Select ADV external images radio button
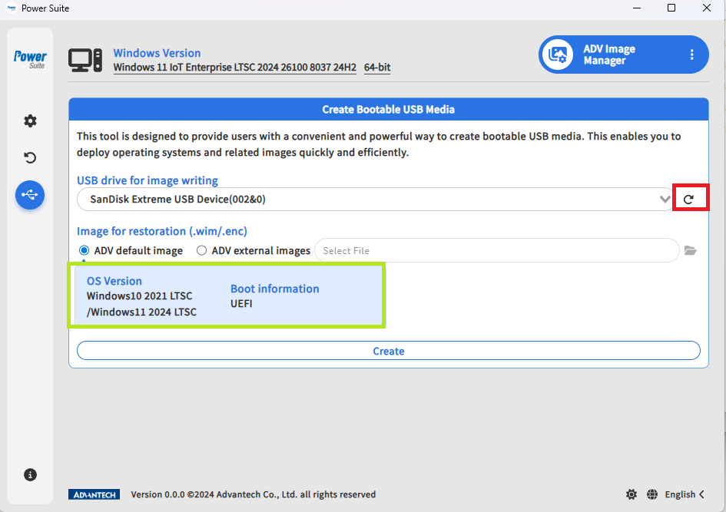This screenshot has height=512, width=726. (x=201, y=250)
